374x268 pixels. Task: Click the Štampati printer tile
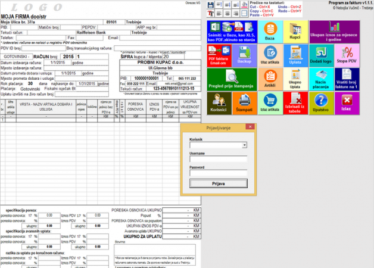click(x=245, y=103)
